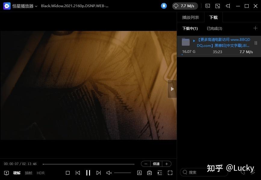Open the toolbox icon
The height and width of the screenshot is (180, 261).
click(x=150, y=173)
